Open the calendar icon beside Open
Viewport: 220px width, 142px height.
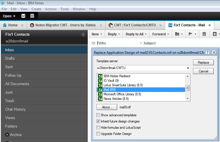tap(32, 16)
